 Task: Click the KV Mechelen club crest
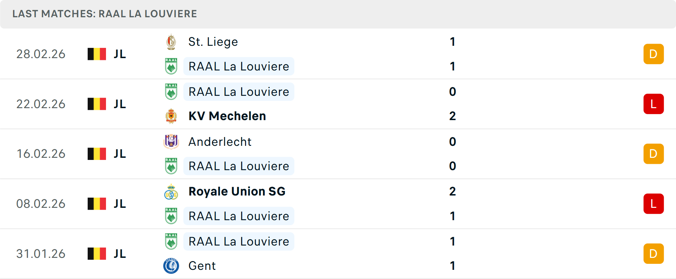pyautogui.click(x=171, y=116)
